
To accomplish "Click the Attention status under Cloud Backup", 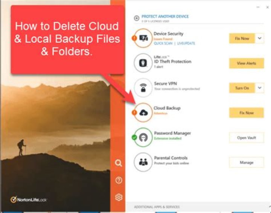I will (161, 113).
